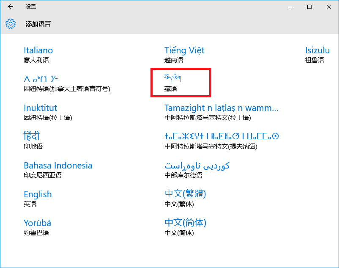The width and height of the screenshot is (339, 268).
Task: Click the settings gear icon
Action: tap(11, 24)
